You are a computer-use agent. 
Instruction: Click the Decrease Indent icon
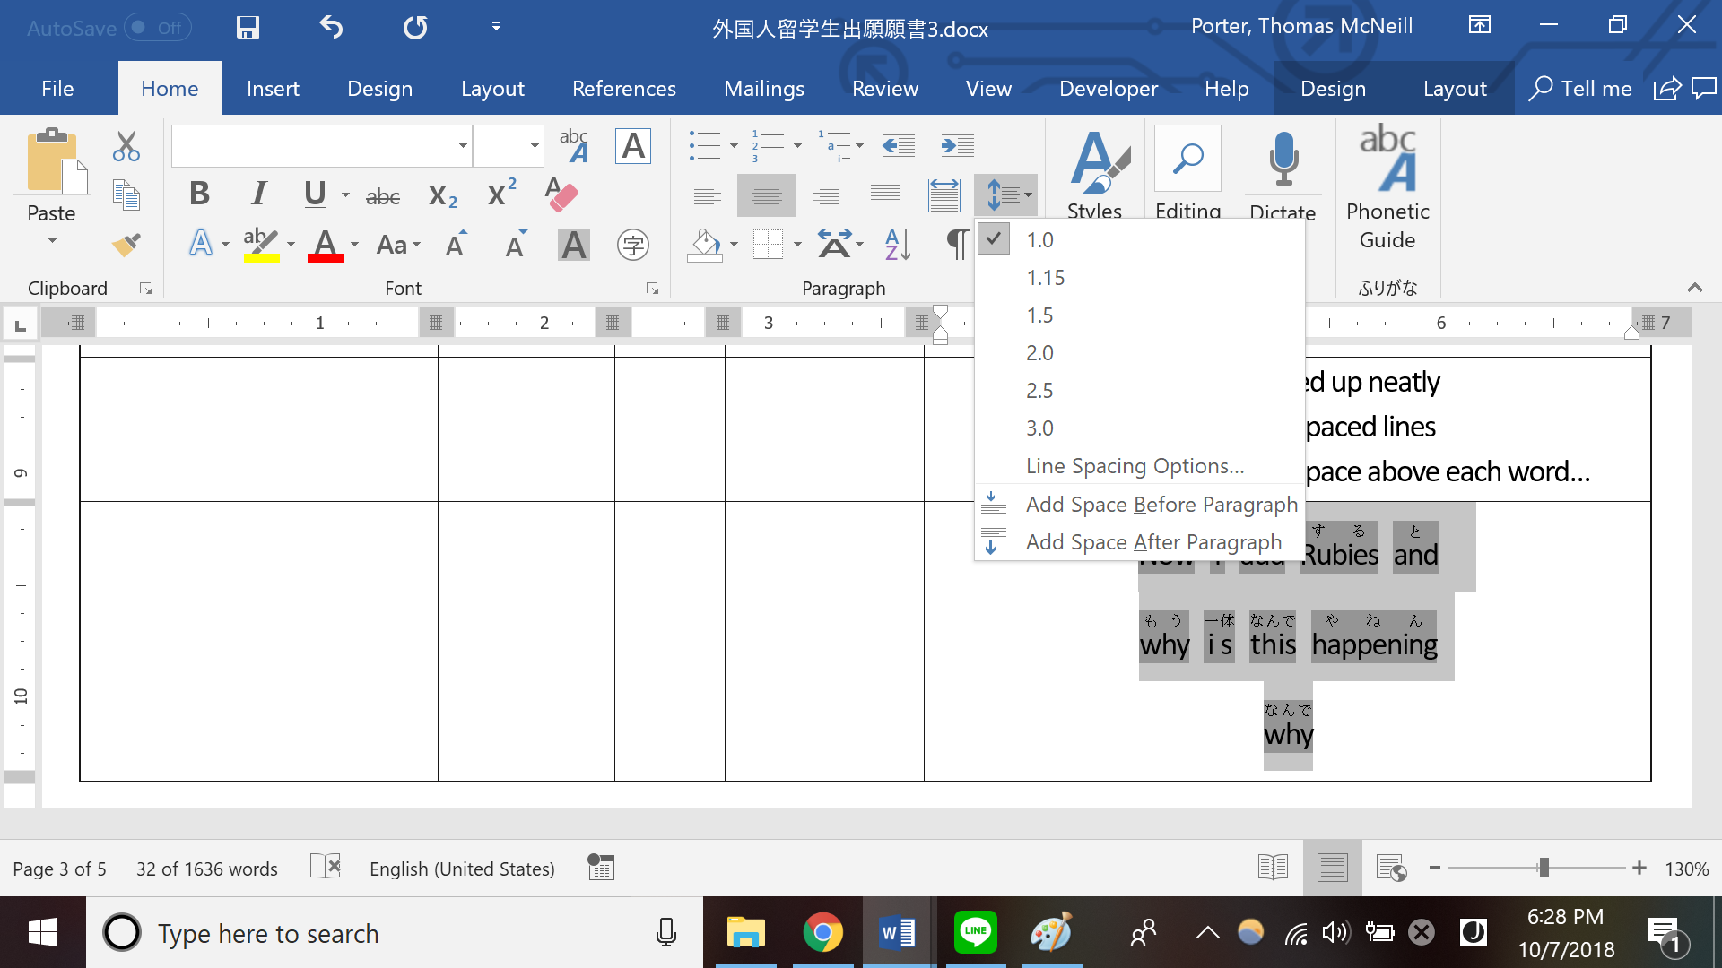(x=898, y=145)
